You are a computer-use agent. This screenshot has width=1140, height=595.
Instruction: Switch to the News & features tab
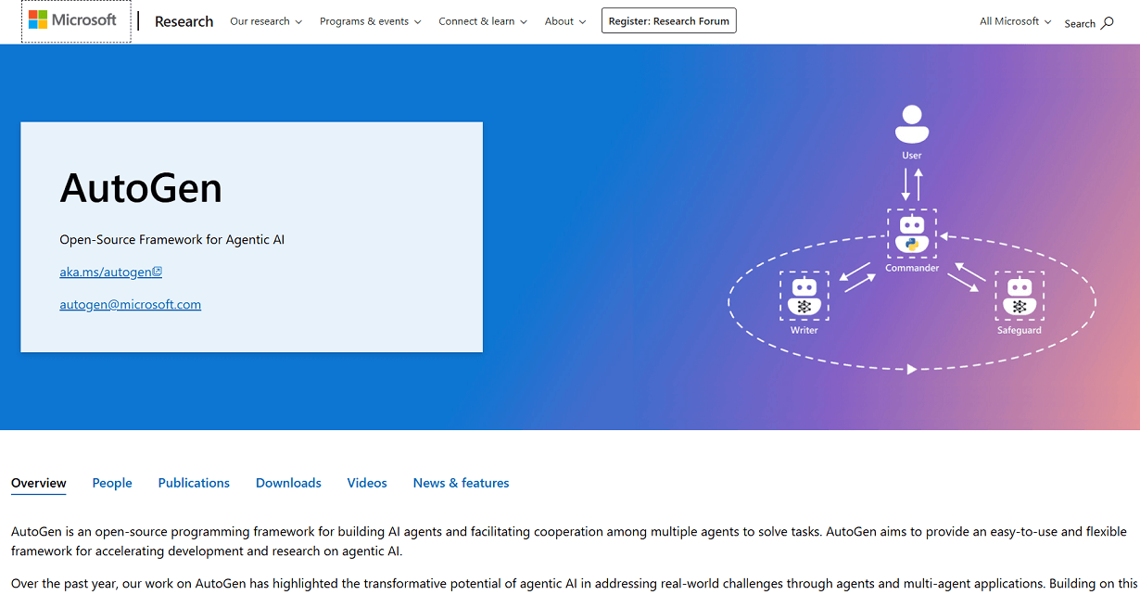(x=461, y=483)
